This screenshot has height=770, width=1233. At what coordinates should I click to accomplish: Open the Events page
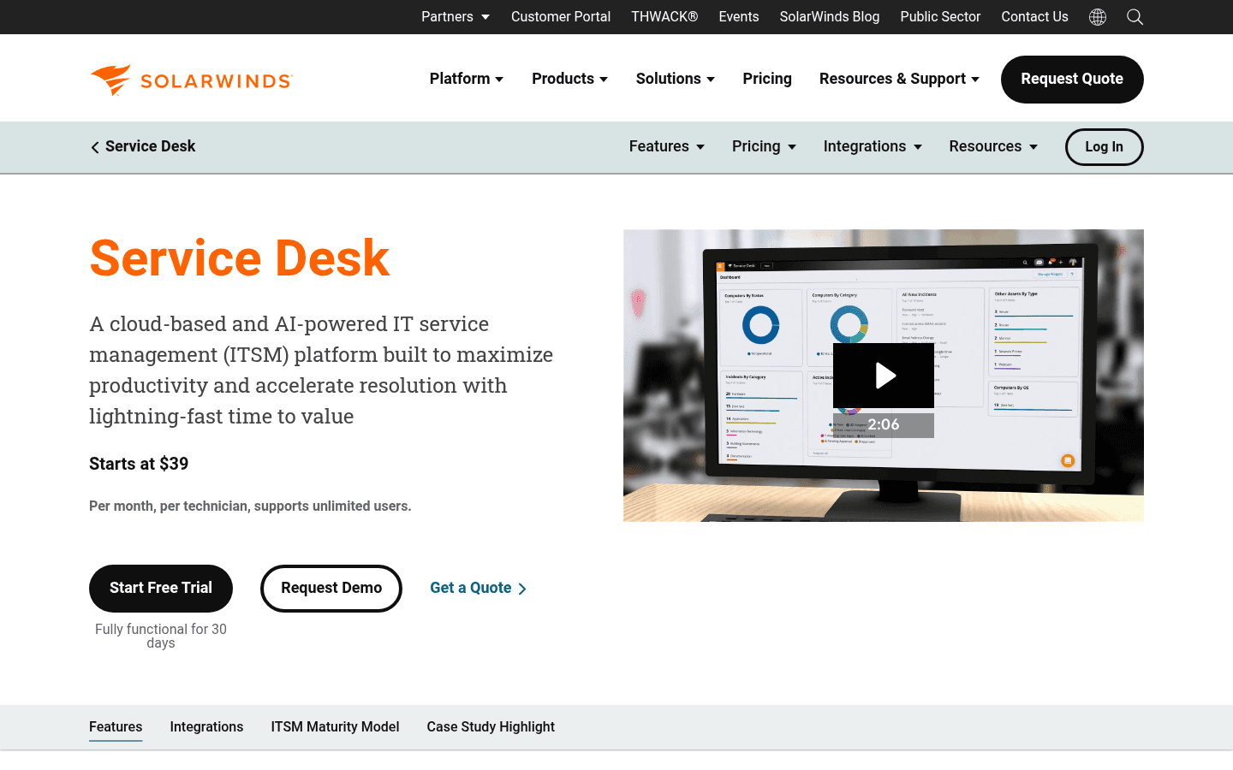739,17
